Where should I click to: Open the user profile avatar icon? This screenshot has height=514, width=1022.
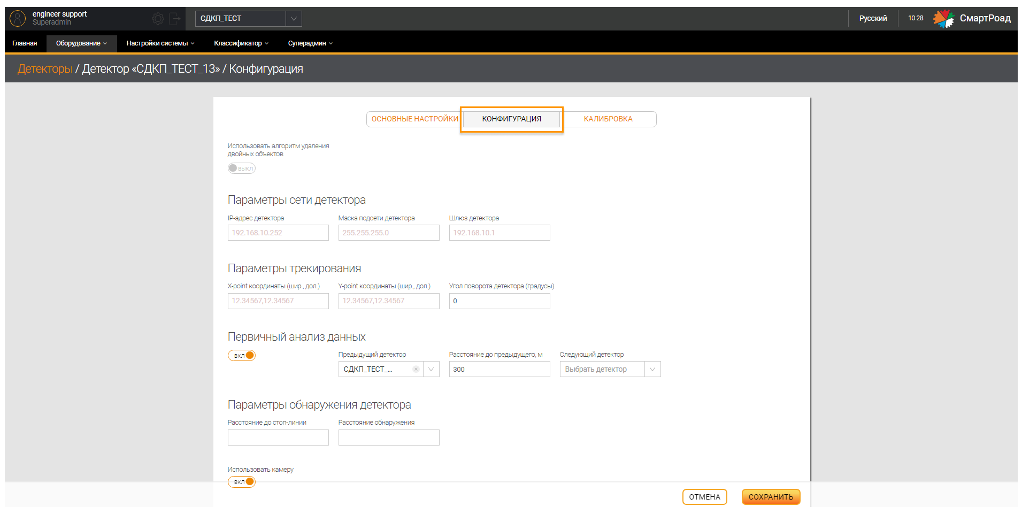click(x=18, y=19)
